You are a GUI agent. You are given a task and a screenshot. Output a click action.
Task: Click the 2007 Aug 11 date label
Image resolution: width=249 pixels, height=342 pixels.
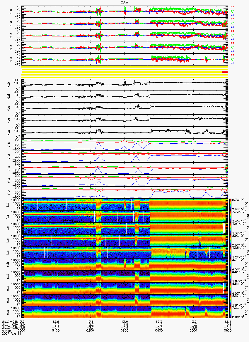tap(11, 334)
